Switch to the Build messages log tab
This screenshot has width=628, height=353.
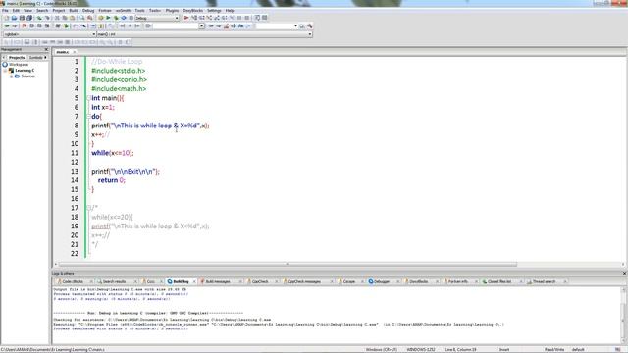pyautogui.click(x=218, y=281)
